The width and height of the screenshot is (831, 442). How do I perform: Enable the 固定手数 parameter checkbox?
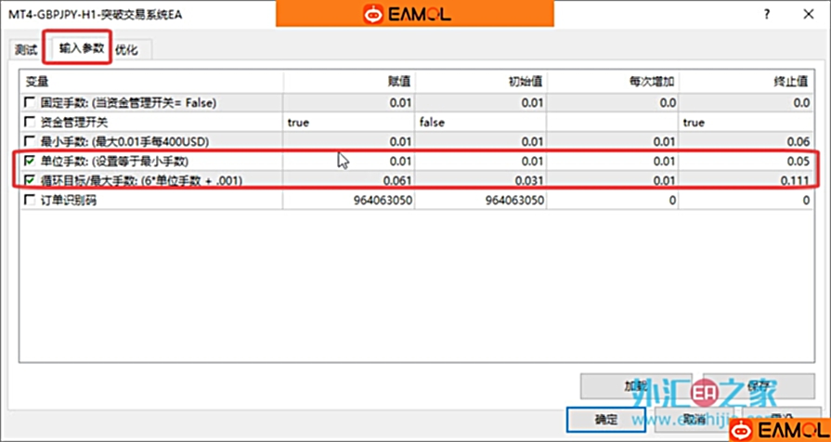tap(31, 103)
